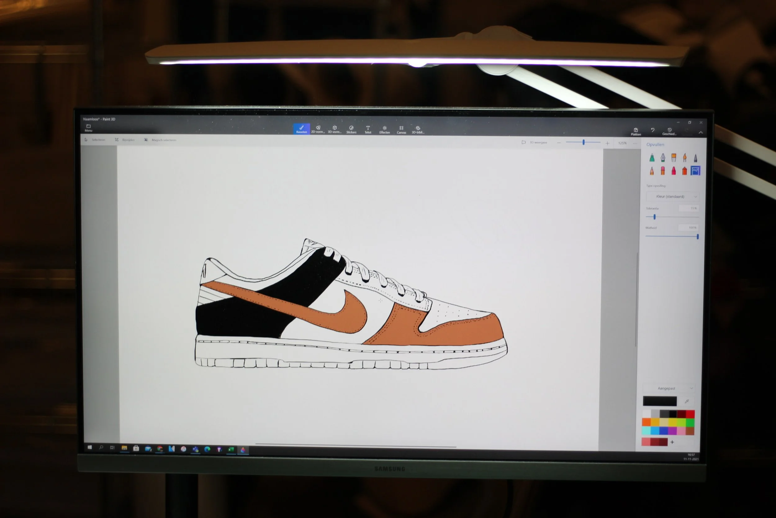Choose the green color swatch
The image size is (776, 518).
point(690,423)
